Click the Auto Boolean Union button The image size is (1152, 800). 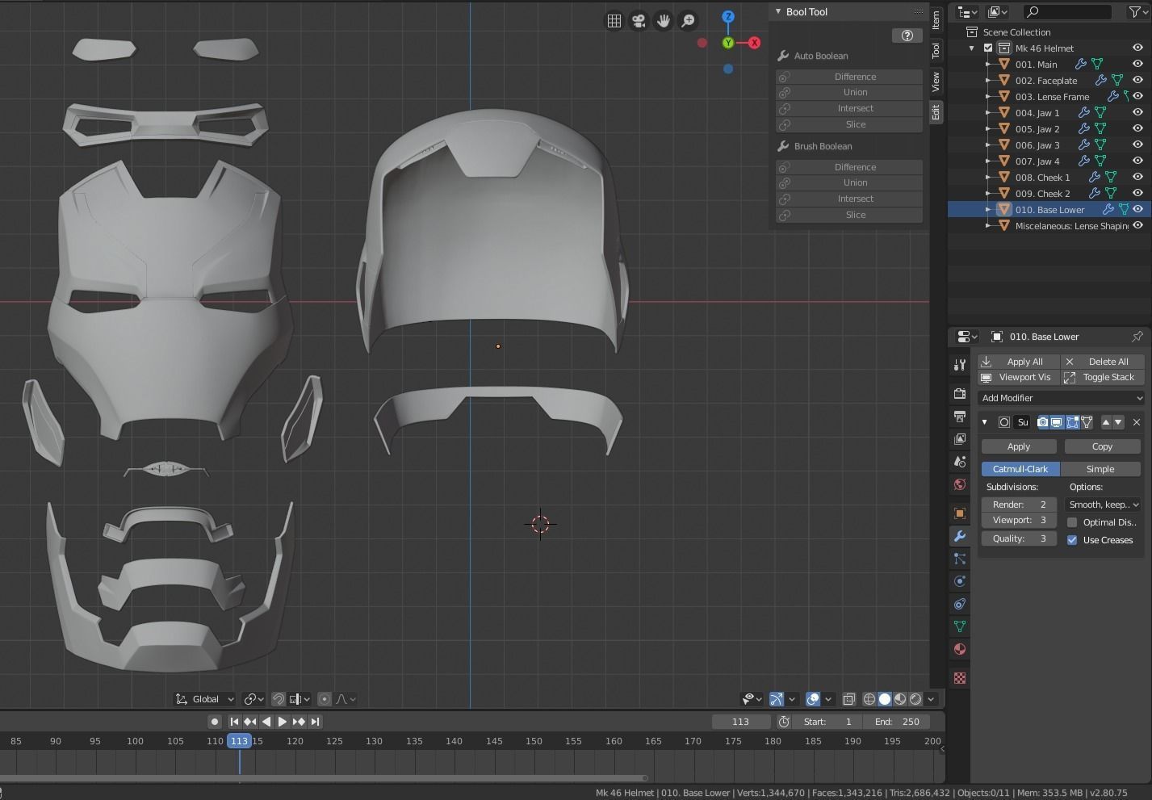(855, 92)
